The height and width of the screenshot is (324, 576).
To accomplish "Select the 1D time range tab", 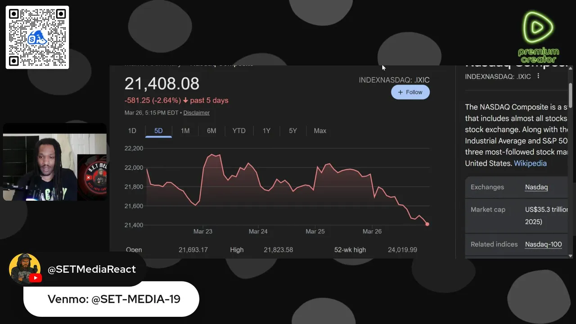I will (x=132, y=131).
